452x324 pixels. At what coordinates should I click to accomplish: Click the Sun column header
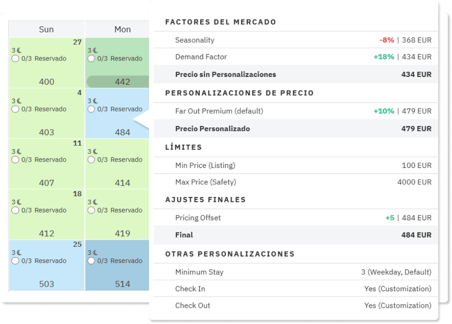46,29
